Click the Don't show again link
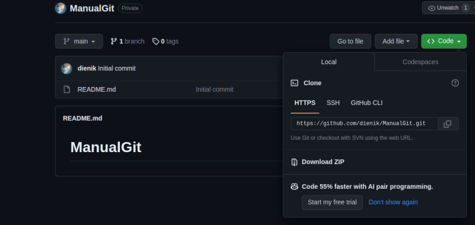The image size is (475, 225). [x=393, y=202]
